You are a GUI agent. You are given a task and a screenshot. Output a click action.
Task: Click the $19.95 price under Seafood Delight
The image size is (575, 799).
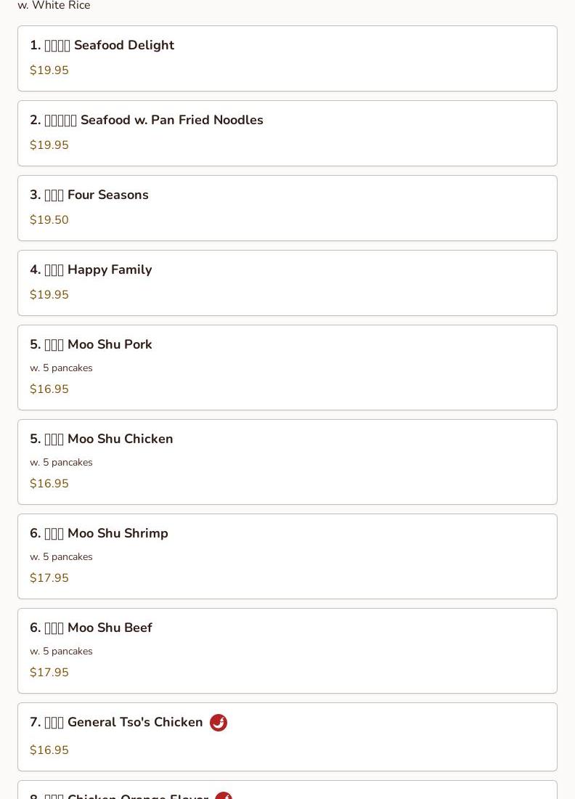[49, 70]
